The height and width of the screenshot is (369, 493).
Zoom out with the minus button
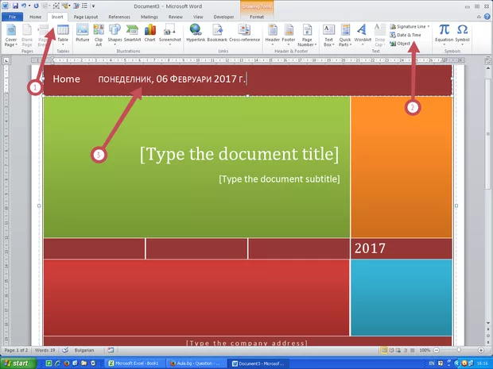pyautogui.click(x=437, y=350)
